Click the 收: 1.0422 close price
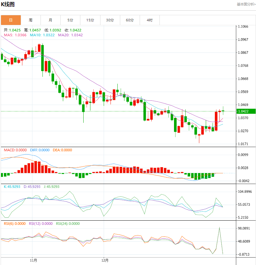The image size is (256, 265). click(73, 30)
